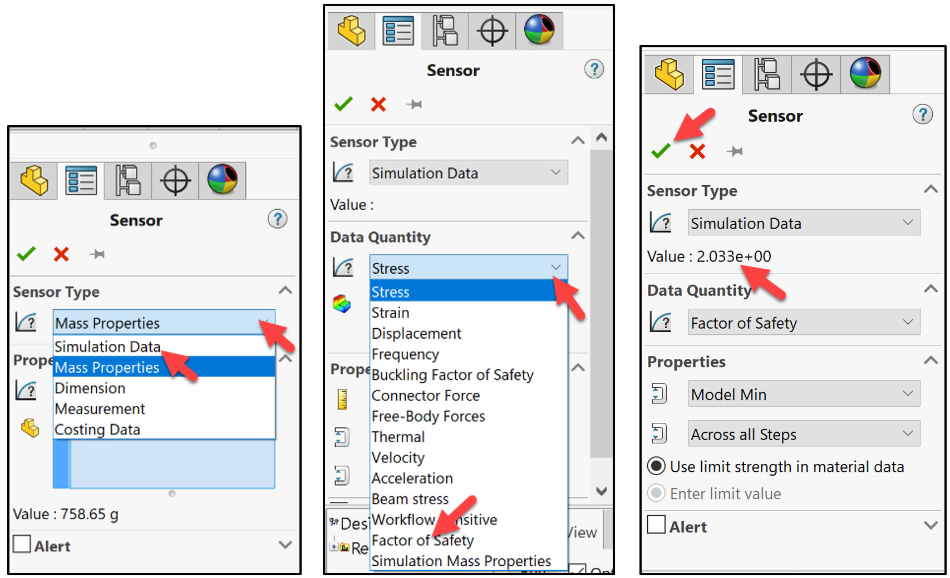Switch to the target sketch symbols tab
This screenshot has height=578, width=950.
pyautogui.click(x=815, y=73)
